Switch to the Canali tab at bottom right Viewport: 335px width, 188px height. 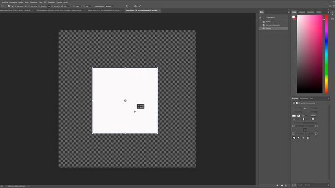[x=300, y=185]
